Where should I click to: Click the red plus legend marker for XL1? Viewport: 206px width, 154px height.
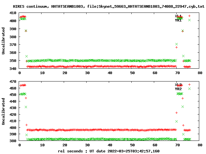pos(189,16)
